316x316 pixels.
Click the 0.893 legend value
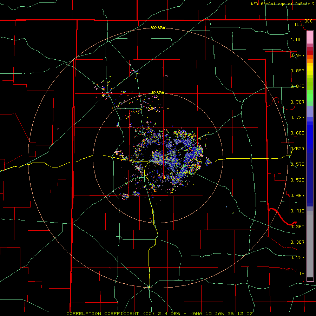(297, 71)
